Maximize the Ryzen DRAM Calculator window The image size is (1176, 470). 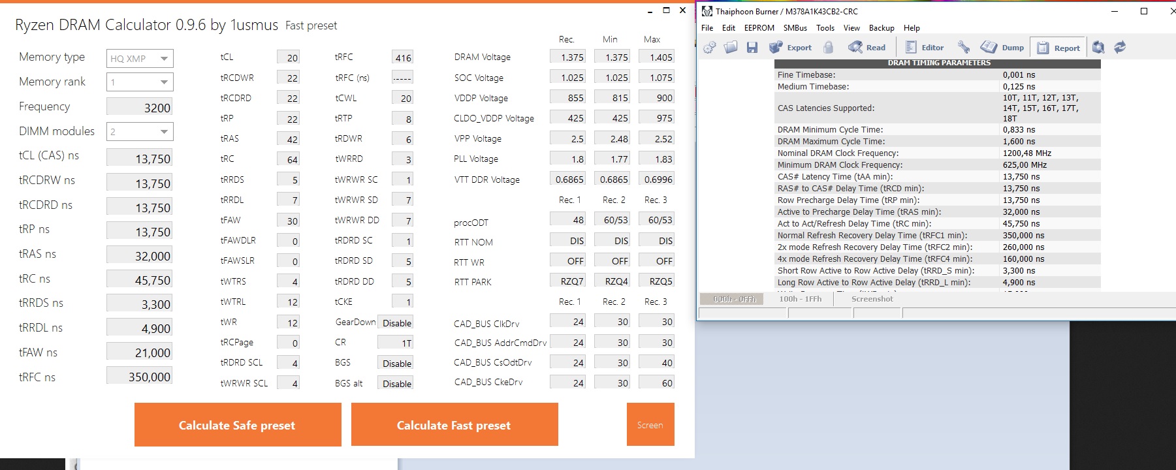click(666, 10)
